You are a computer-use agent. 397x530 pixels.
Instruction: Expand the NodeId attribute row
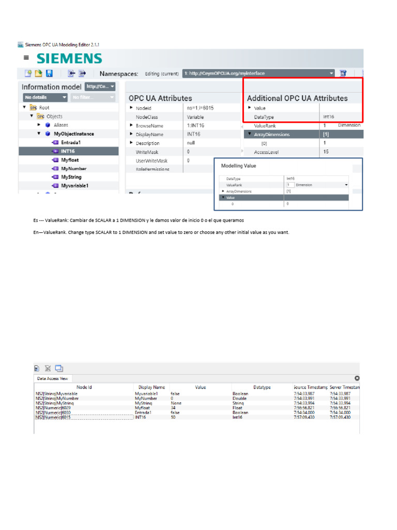[x=131, y=108]
